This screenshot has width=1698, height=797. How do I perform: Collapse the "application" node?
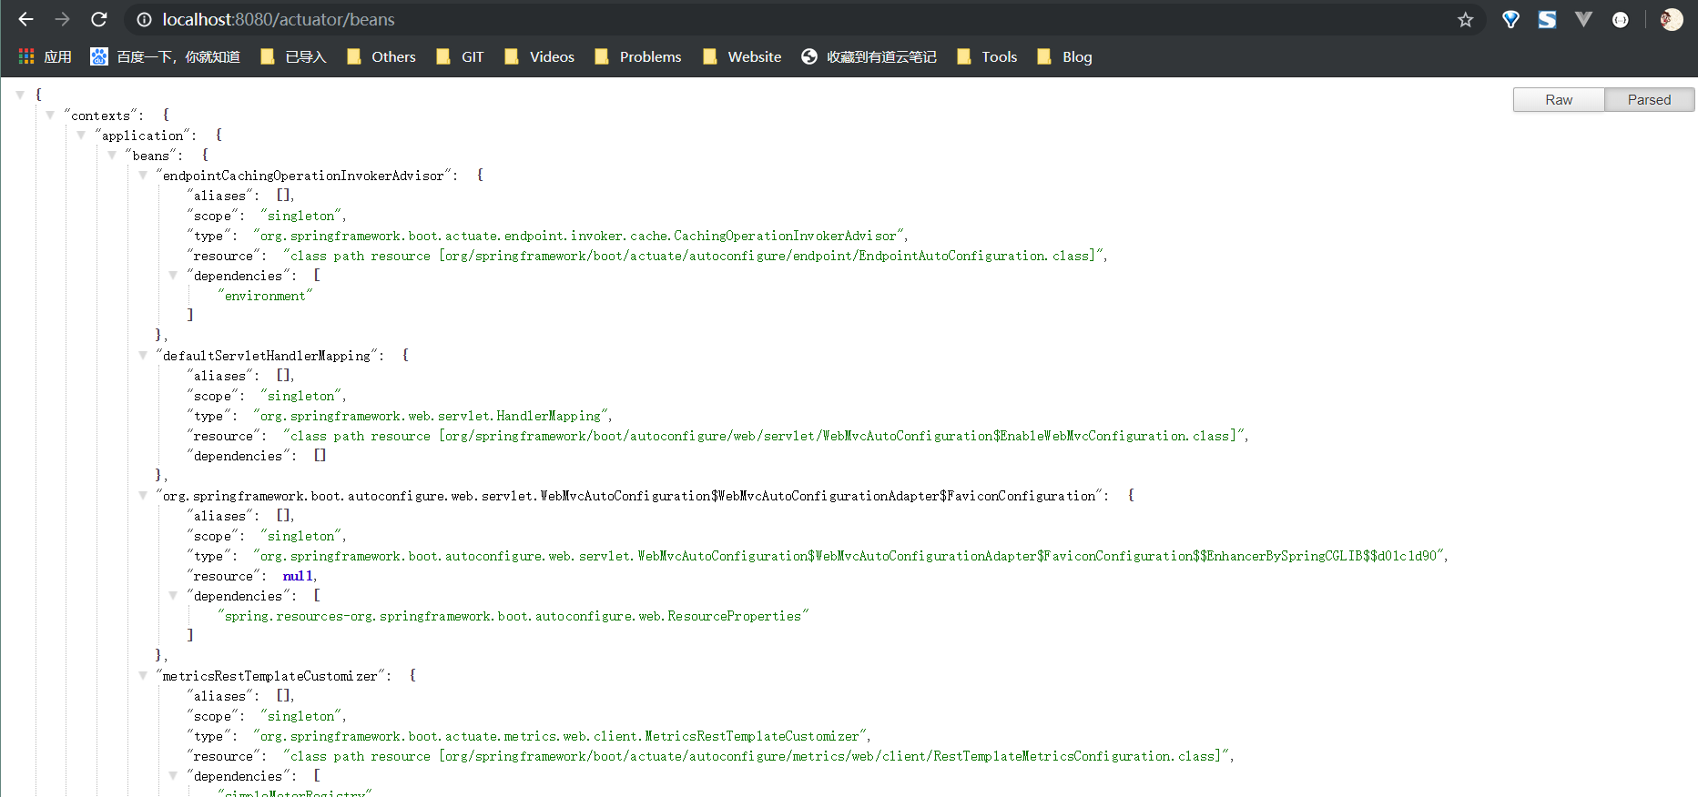click(x=81, y=135)
